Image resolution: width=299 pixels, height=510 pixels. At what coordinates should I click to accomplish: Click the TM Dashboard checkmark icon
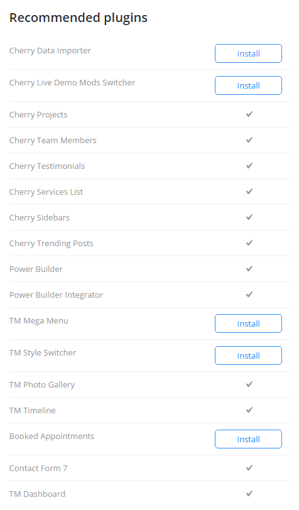[x=249, y=494]
